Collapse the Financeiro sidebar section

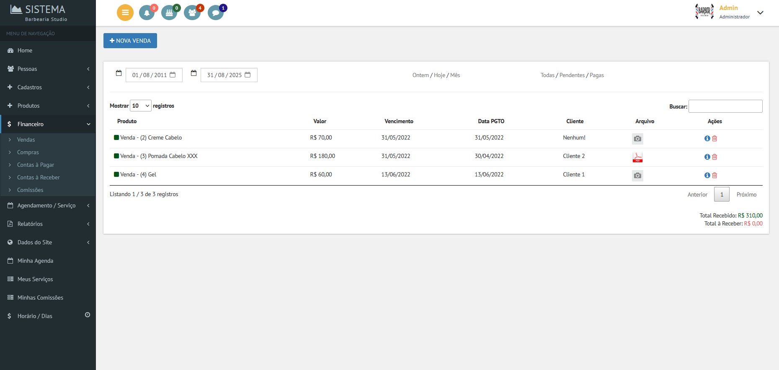tap(48, 124)
